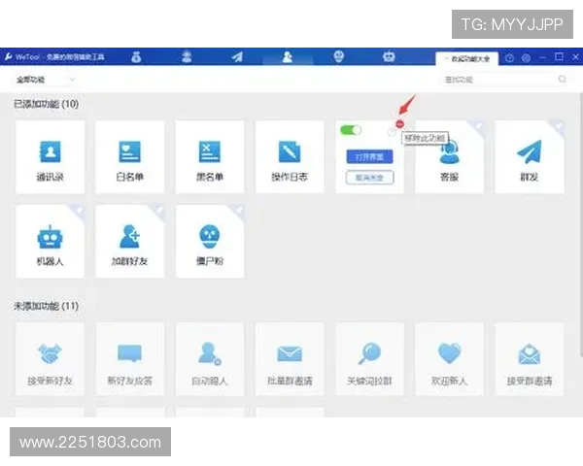Open the 加群好友 add group friends tile
The width and height of the screenshot is (583, 466).
(129, 241)
